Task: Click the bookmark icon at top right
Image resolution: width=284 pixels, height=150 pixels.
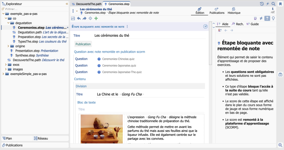Action: 280,4
